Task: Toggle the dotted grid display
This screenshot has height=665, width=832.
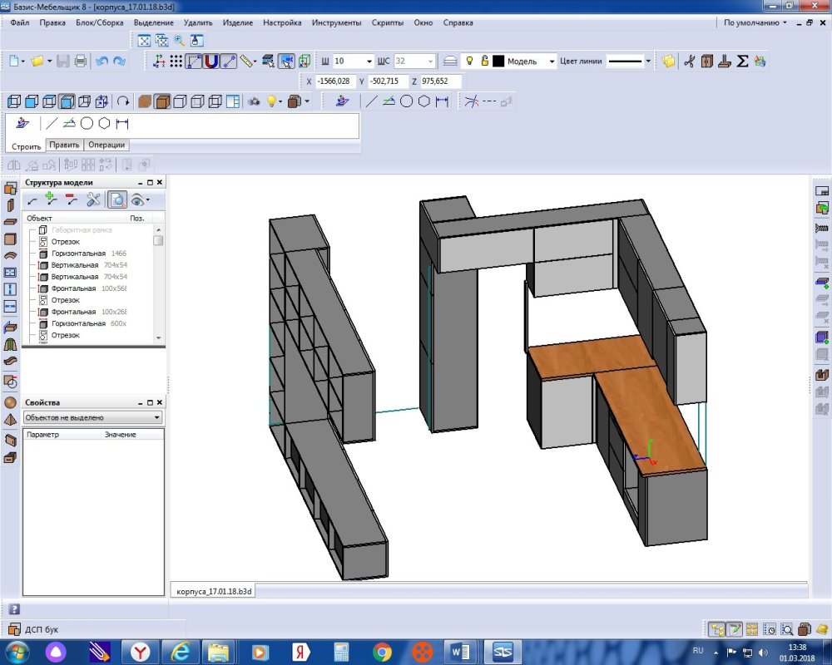Action: (x=176, y=62)
